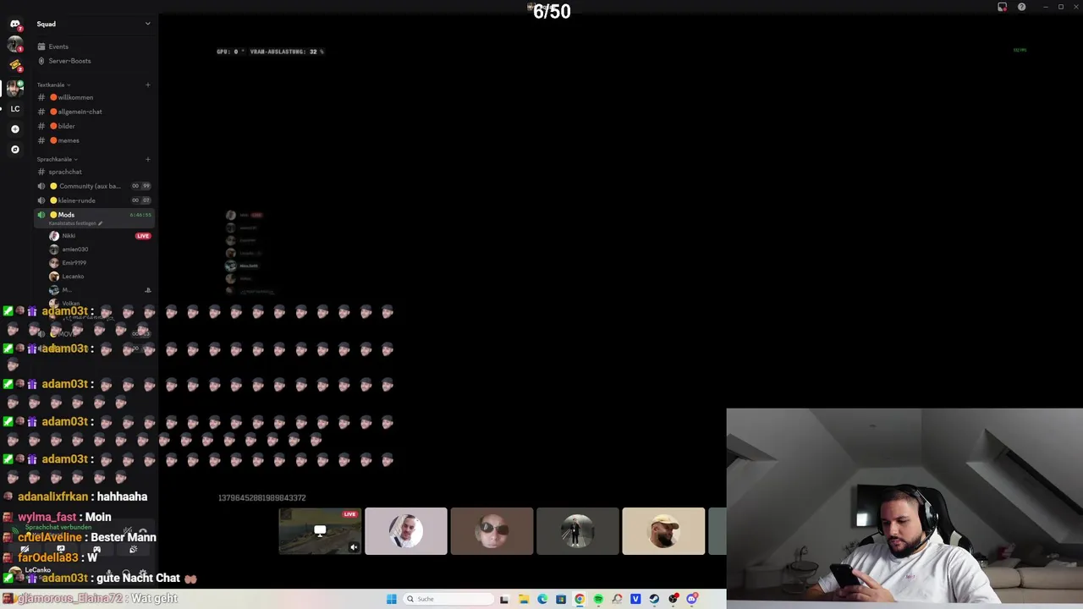Open Discord help question mark icon

1021,7
